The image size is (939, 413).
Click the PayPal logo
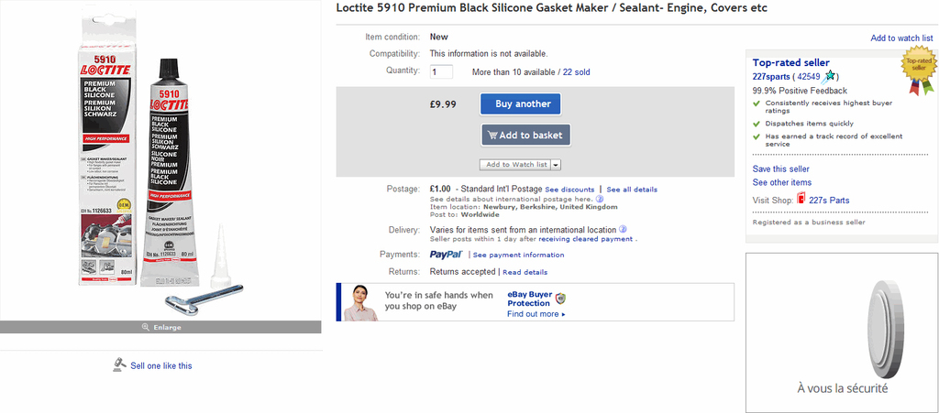446,255
